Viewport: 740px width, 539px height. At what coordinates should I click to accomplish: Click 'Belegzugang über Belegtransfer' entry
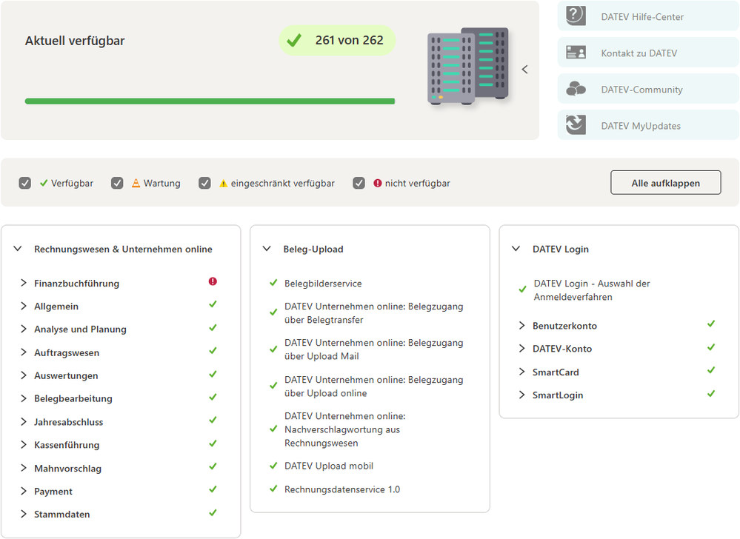(374, 313)
